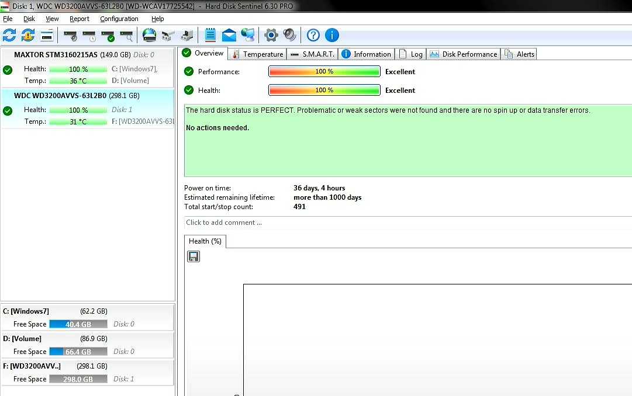
Task: Click the disk icon with gray headphone badge
Action: coord(71,36)
